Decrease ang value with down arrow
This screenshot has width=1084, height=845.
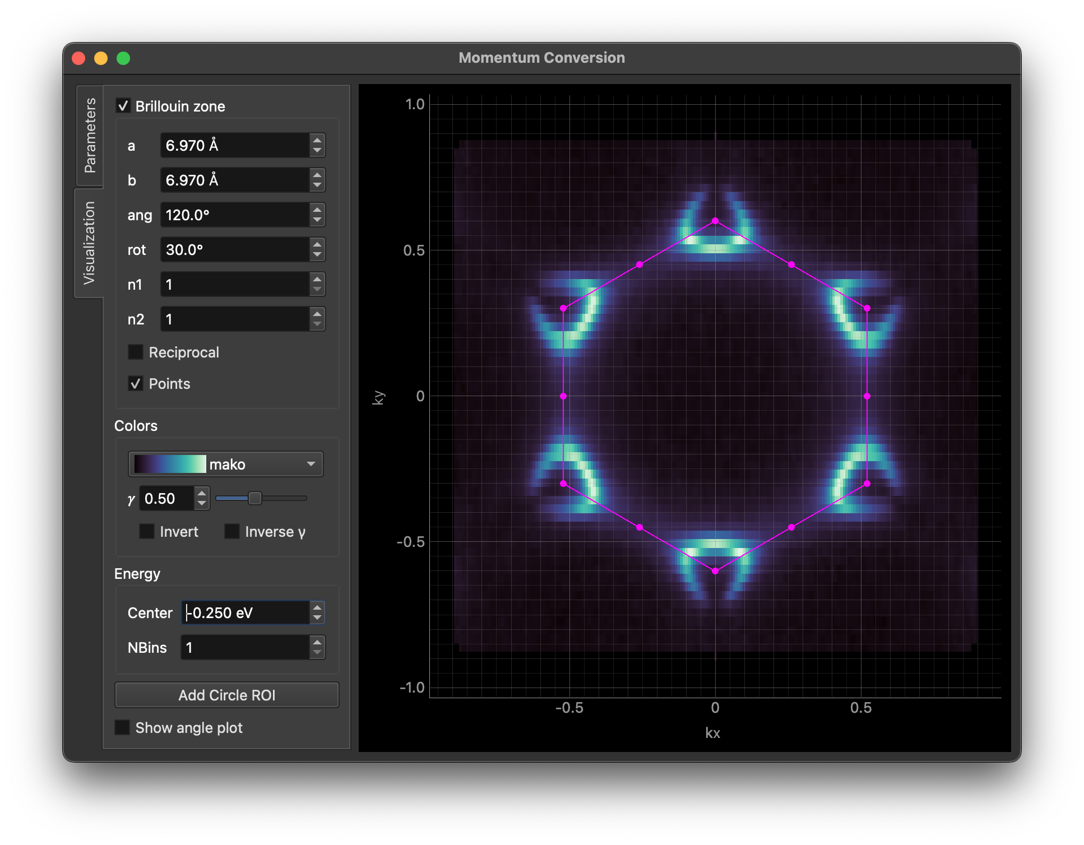pyautogui.click(x=317, y=221)
